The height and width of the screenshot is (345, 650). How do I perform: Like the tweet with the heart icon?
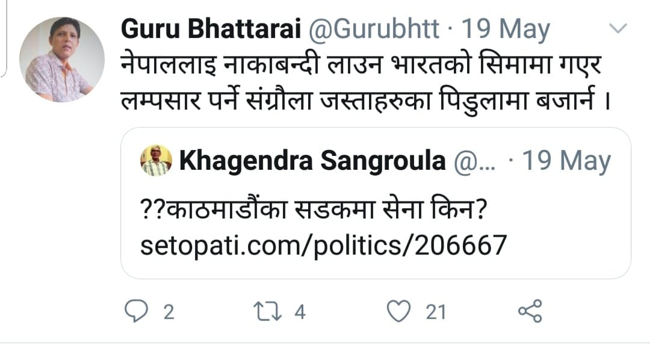point(398,311)
